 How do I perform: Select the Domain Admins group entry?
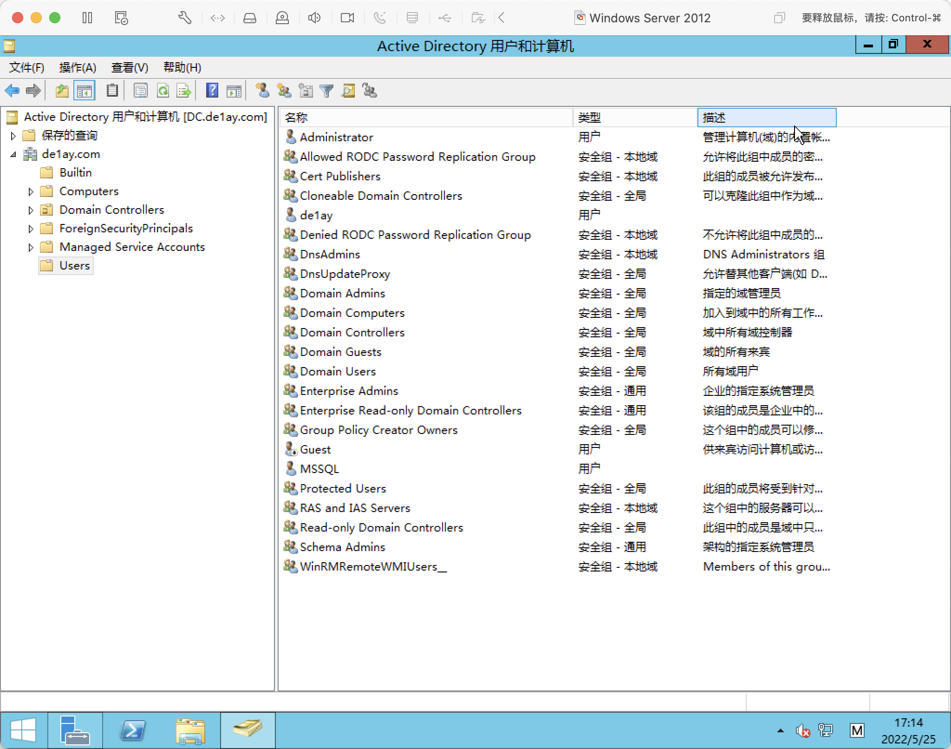point(342,293)
